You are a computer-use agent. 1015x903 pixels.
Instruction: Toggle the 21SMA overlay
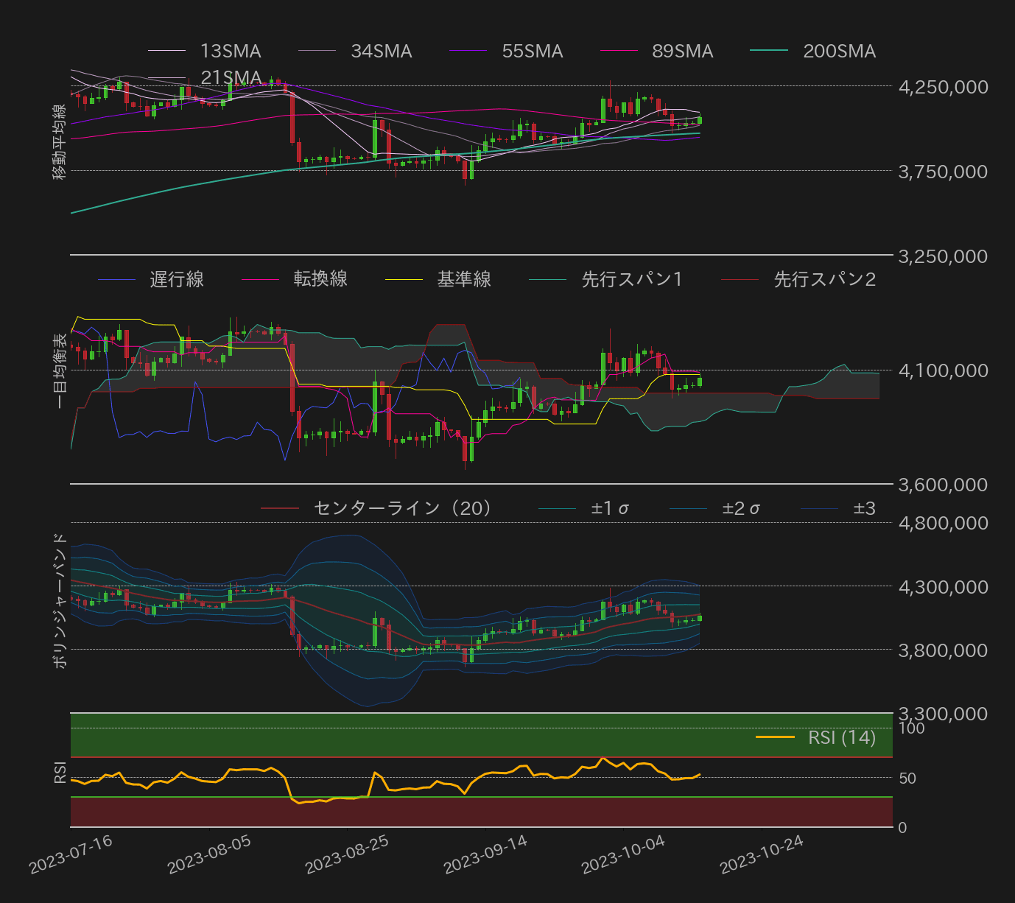click(x=231, y=75)
